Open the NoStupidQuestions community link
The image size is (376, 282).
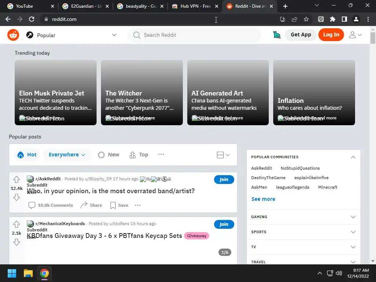tap(300, 168)
